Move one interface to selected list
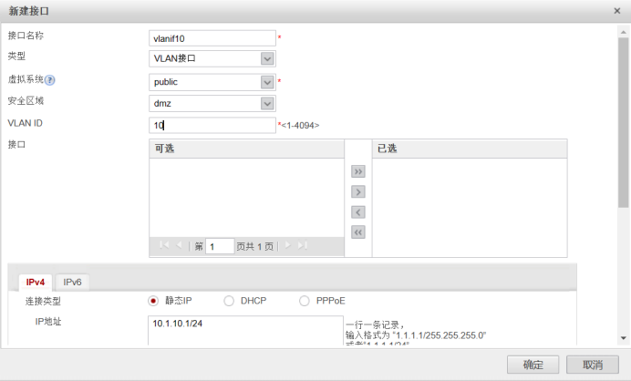Screen dimensions: 631x381 [x=357, y=192]
